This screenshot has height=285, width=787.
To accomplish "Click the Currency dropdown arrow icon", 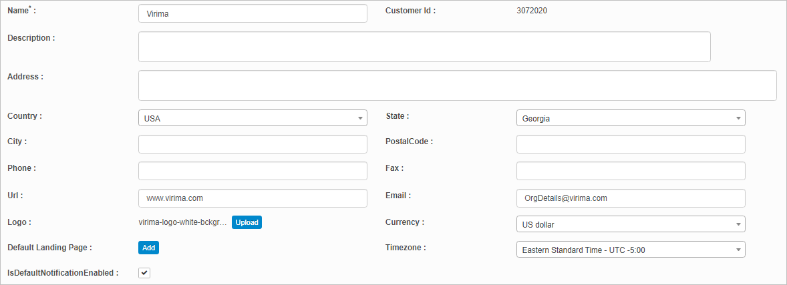I will pyautogui.click(x=738, y=224).
